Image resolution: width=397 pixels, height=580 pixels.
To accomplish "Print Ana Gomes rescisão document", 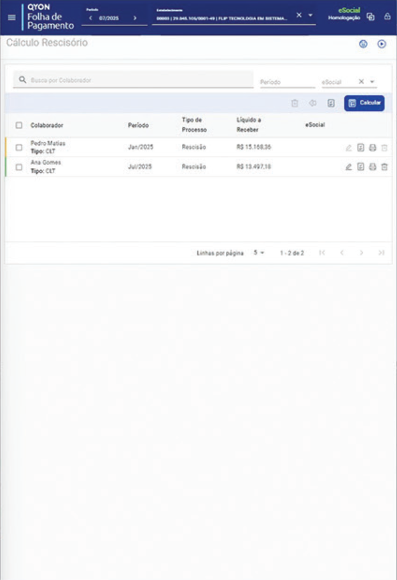I will (x=372, y=167).
